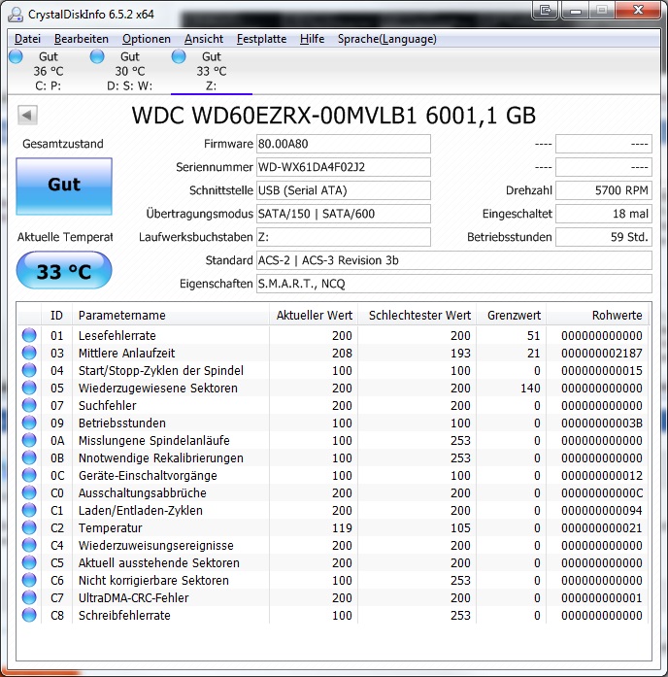Click status orb for Lesefehlerrate row
The image size is (668, 677).
(29, 335)
